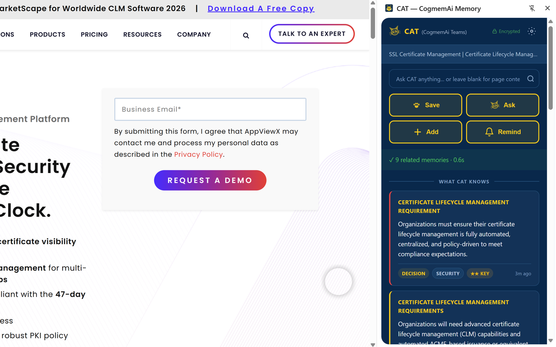
Task: Focus the Business Email input field
Action: click(210, 109)
